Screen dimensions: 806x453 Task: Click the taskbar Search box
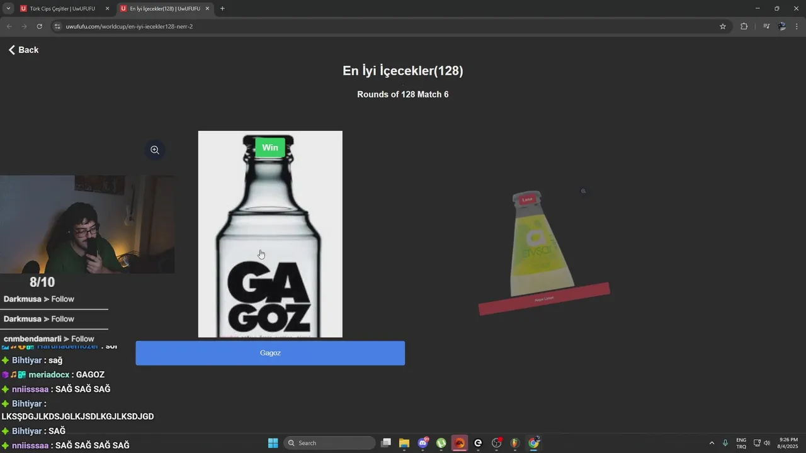click(x=328, y=443)
